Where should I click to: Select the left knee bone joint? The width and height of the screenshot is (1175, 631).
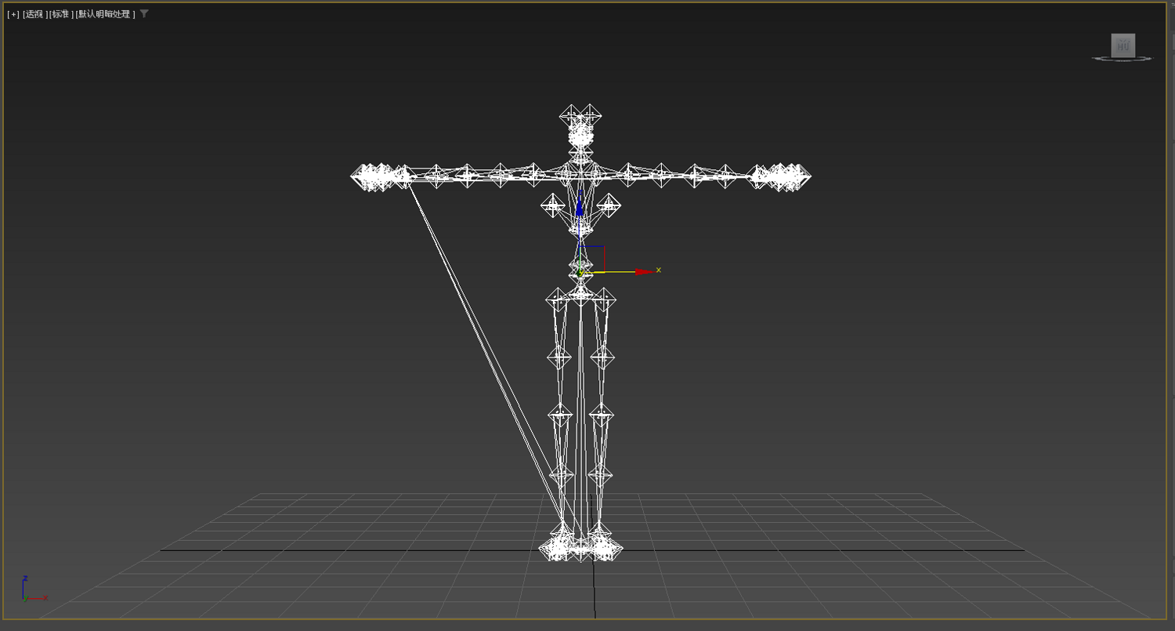point(560,414)
